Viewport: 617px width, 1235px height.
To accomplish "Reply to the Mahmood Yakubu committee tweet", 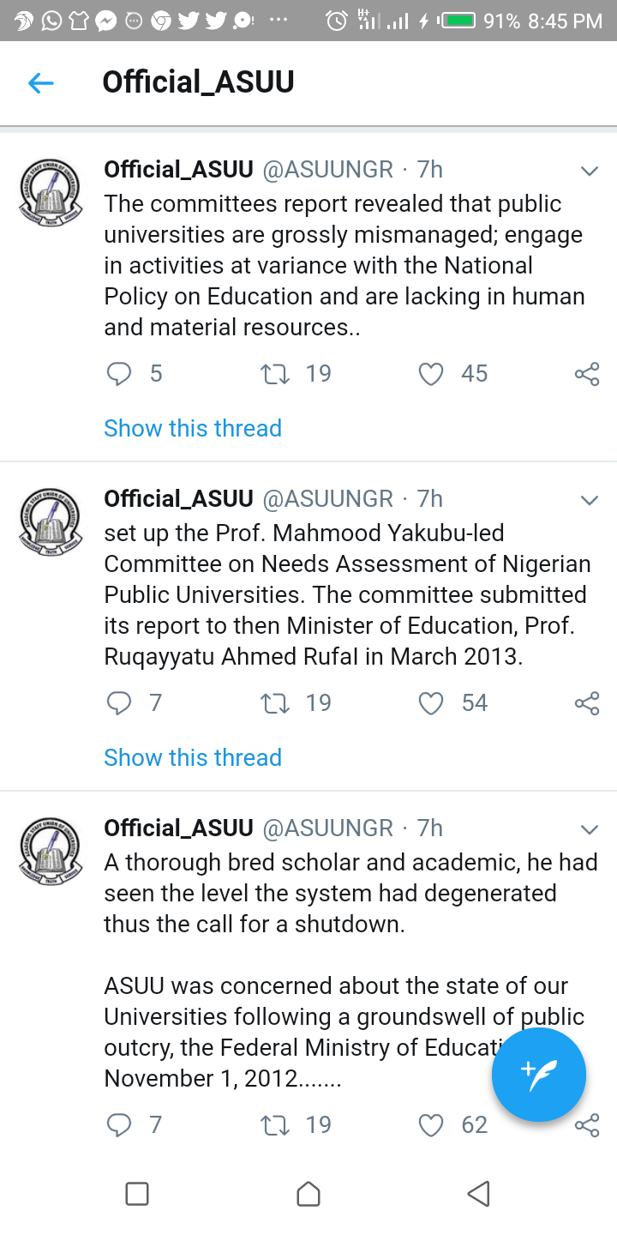I will [x=119, y=703].
